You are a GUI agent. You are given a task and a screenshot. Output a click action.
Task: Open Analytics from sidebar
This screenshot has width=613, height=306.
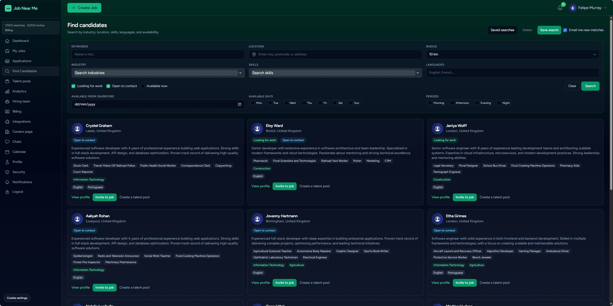31,91
